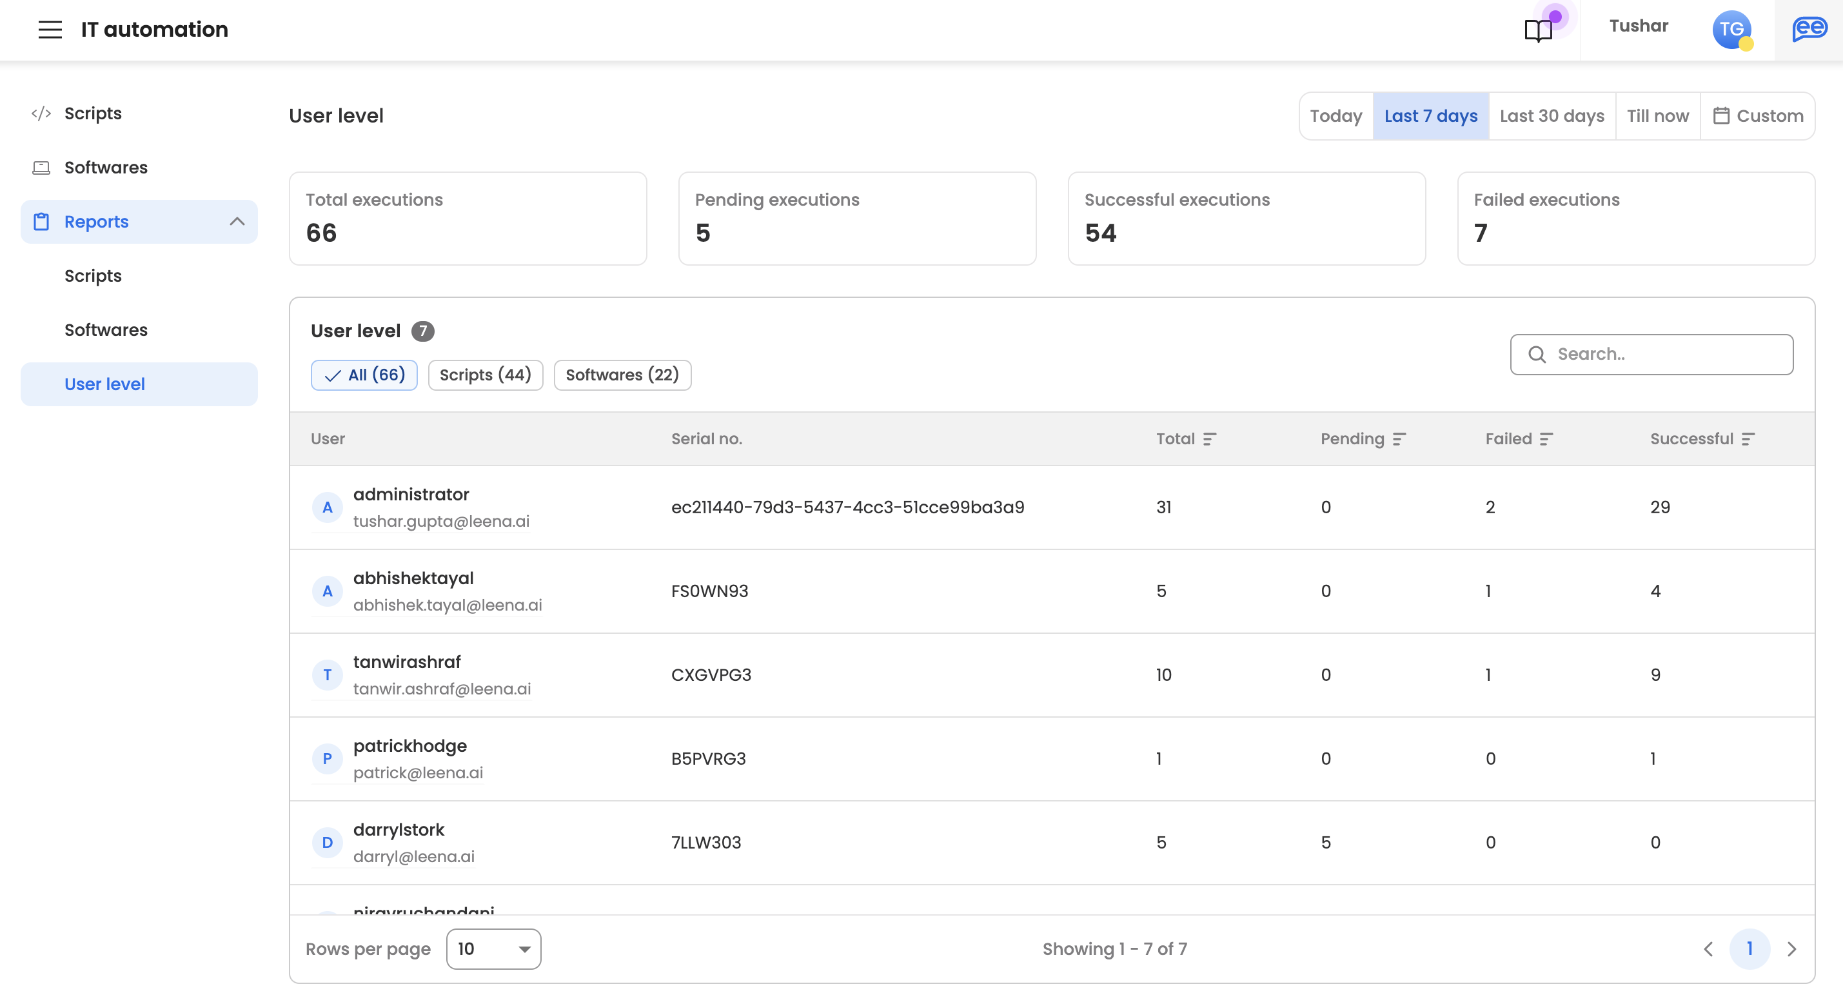Image resolution: width=1843 pixels, height=1002 pixels.
Task: Open tushar.gupta@leena.ai email link
Action: (440, 522)
